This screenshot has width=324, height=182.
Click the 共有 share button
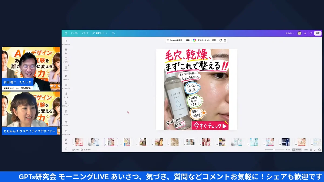click(x=318, y=33)
